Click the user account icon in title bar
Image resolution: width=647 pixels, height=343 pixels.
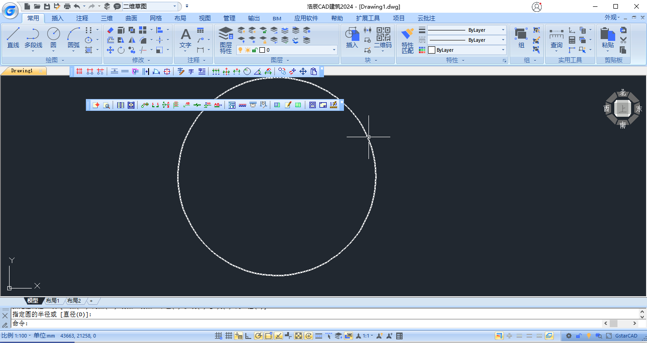pyautogui.click(x=537, y=6)
